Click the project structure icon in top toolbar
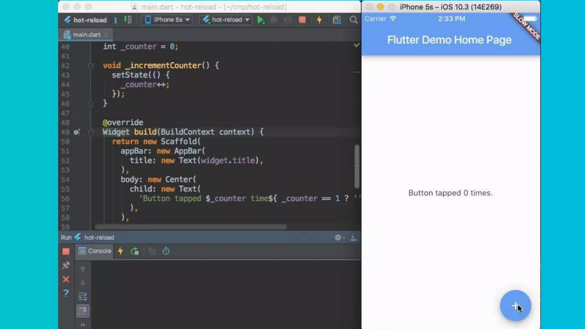Screen dimensions: 585x329 click(x=337, y=20)
